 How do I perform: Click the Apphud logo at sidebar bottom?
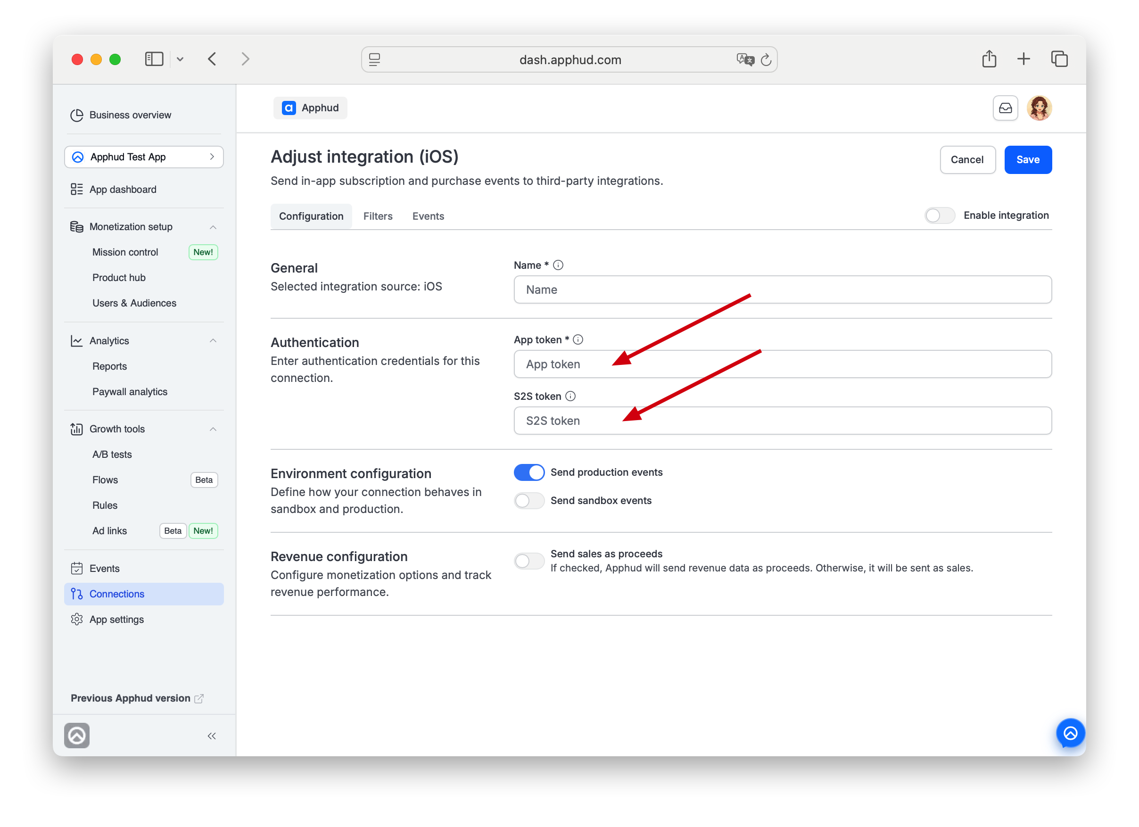(x=77, y=736)
